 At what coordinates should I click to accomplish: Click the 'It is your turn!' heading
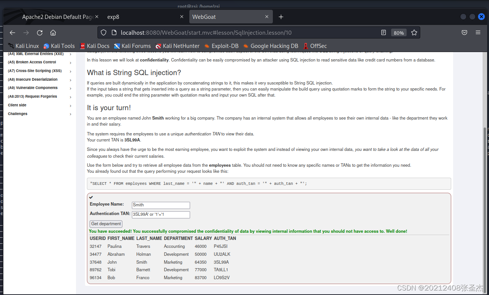[x=109, y=108]
